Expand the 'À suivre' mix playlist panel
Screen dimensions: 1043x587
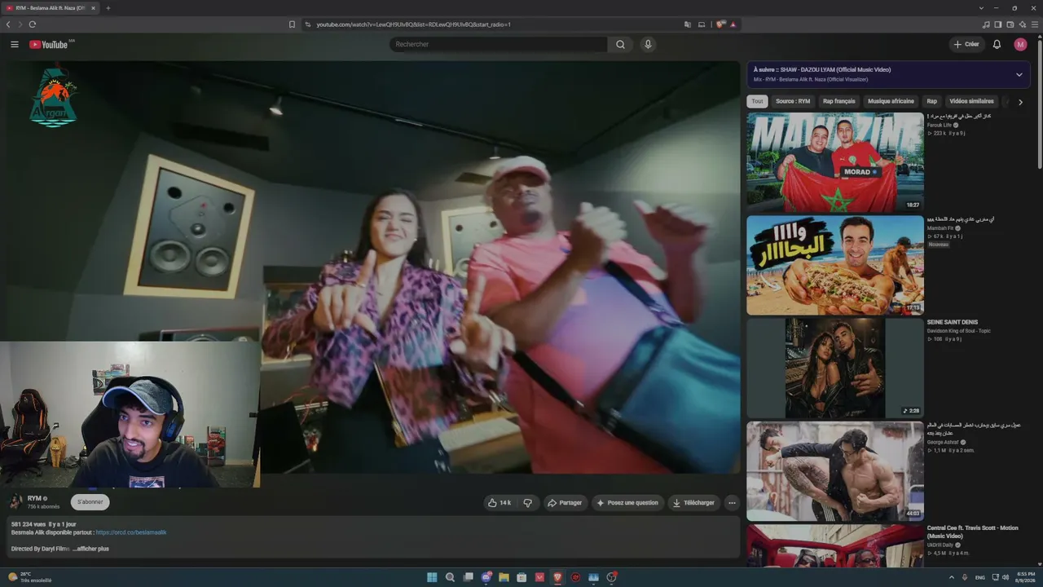pos(1019,75)
